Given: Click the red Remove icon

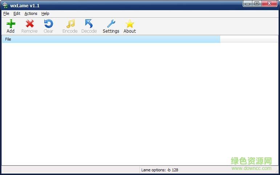Looking at the screenshot, I should coord(30,24).
